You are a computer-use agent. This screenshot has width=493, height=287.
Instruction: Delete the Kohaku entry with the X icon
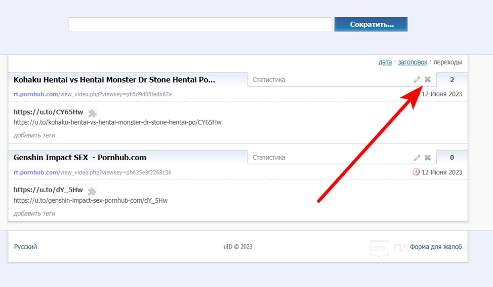click(x=428, y=80)
